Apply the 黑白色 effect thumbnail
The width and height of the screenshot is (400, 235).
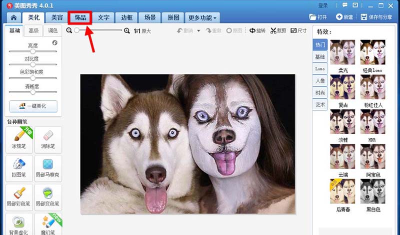pos(372,192)
